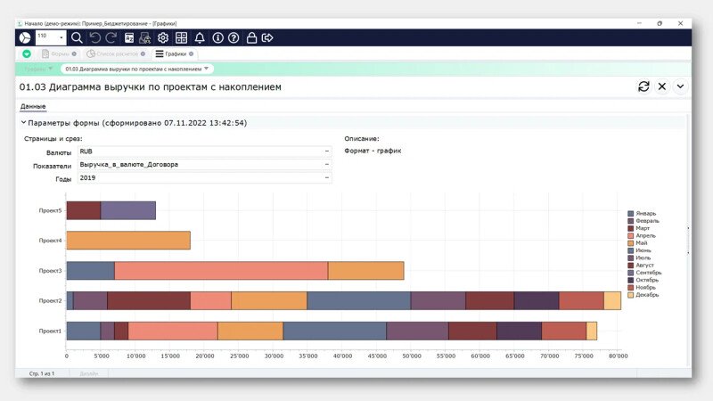Image resolution: width=713 pixels, height=401 pixels.
Task: Click the undo arrow icon
Action: [94, 37]
